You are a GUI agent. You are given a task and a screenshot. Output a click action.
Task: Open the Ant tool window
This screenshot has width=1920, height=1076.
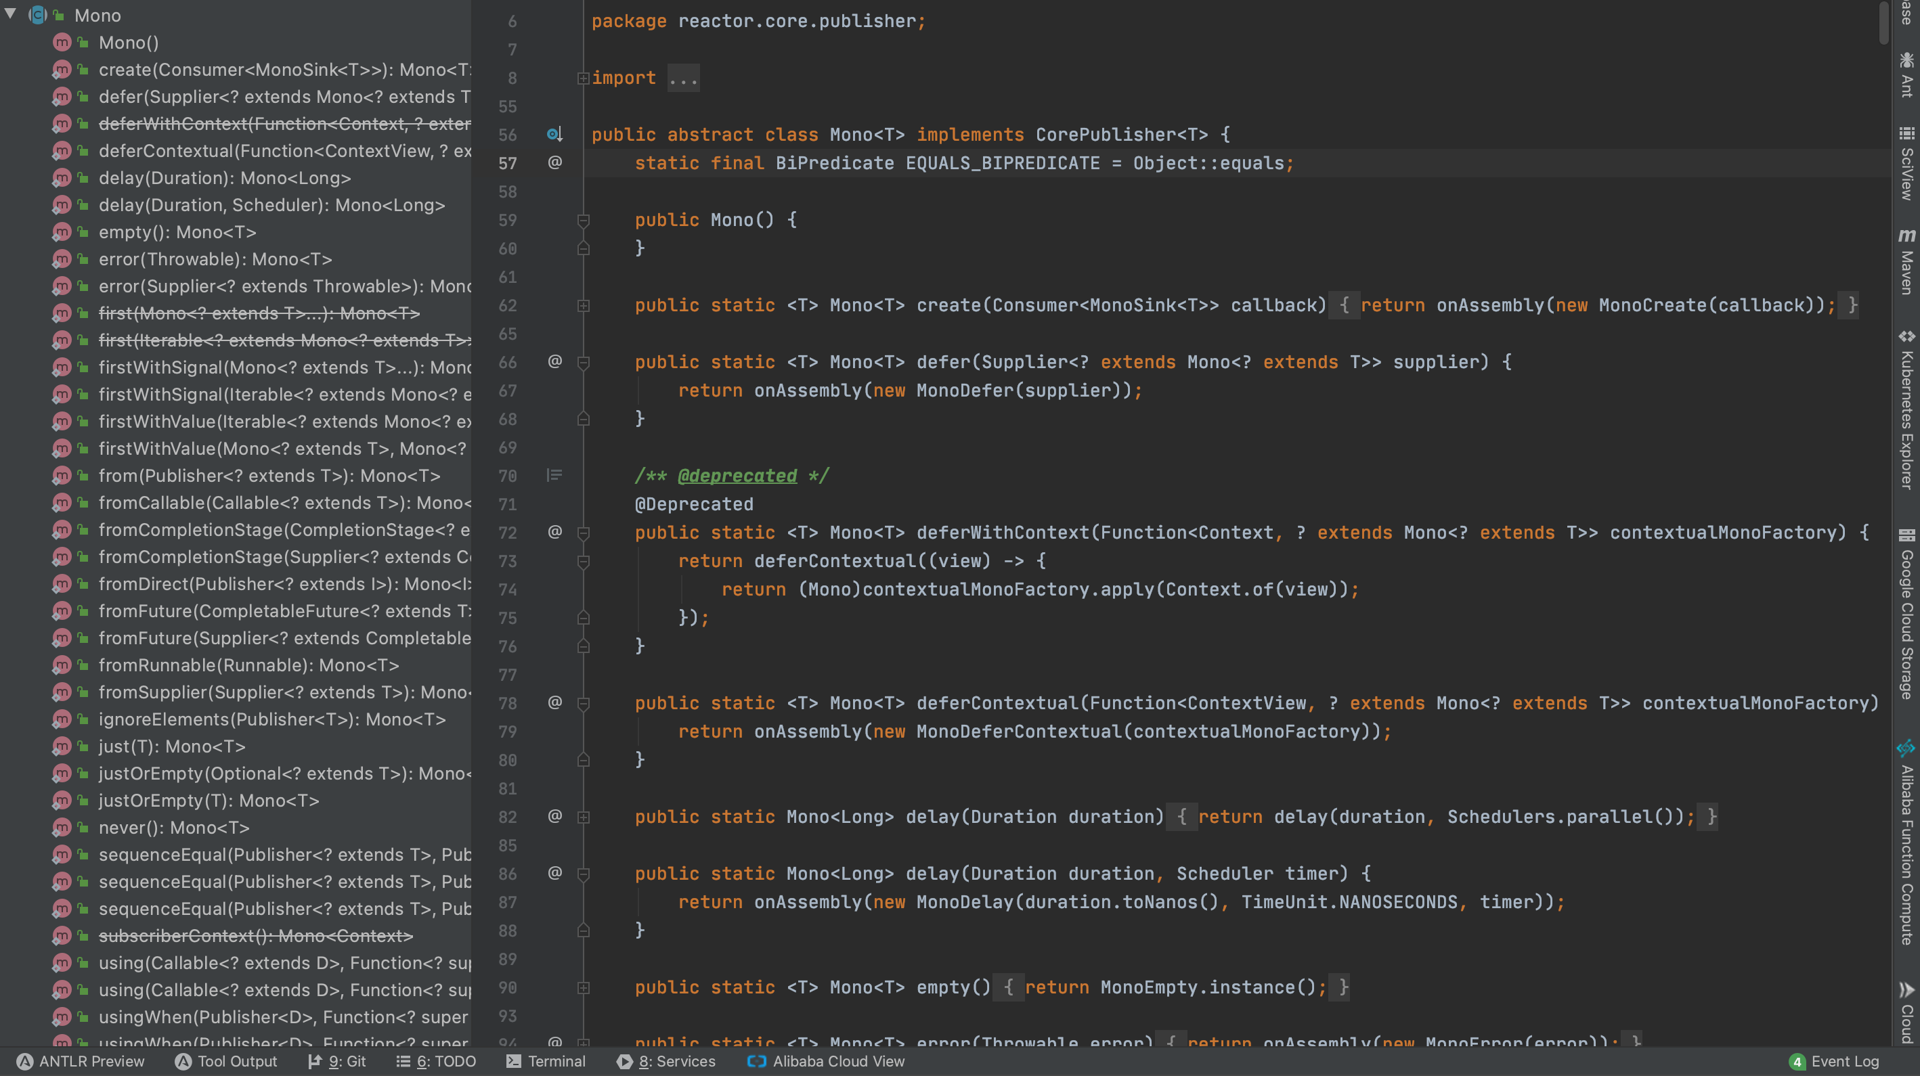[1906, 76]
